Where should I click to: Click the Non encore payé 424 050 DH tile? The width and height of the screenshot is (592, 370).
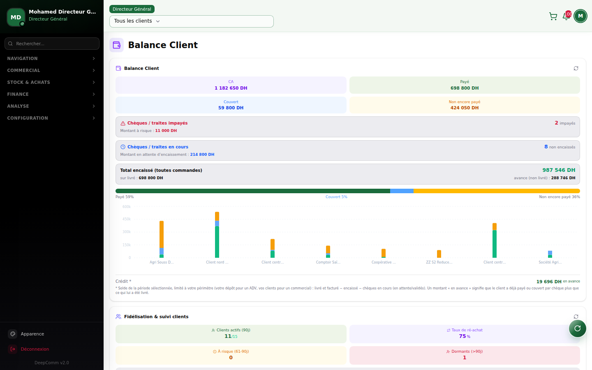[x=465, y=105]
